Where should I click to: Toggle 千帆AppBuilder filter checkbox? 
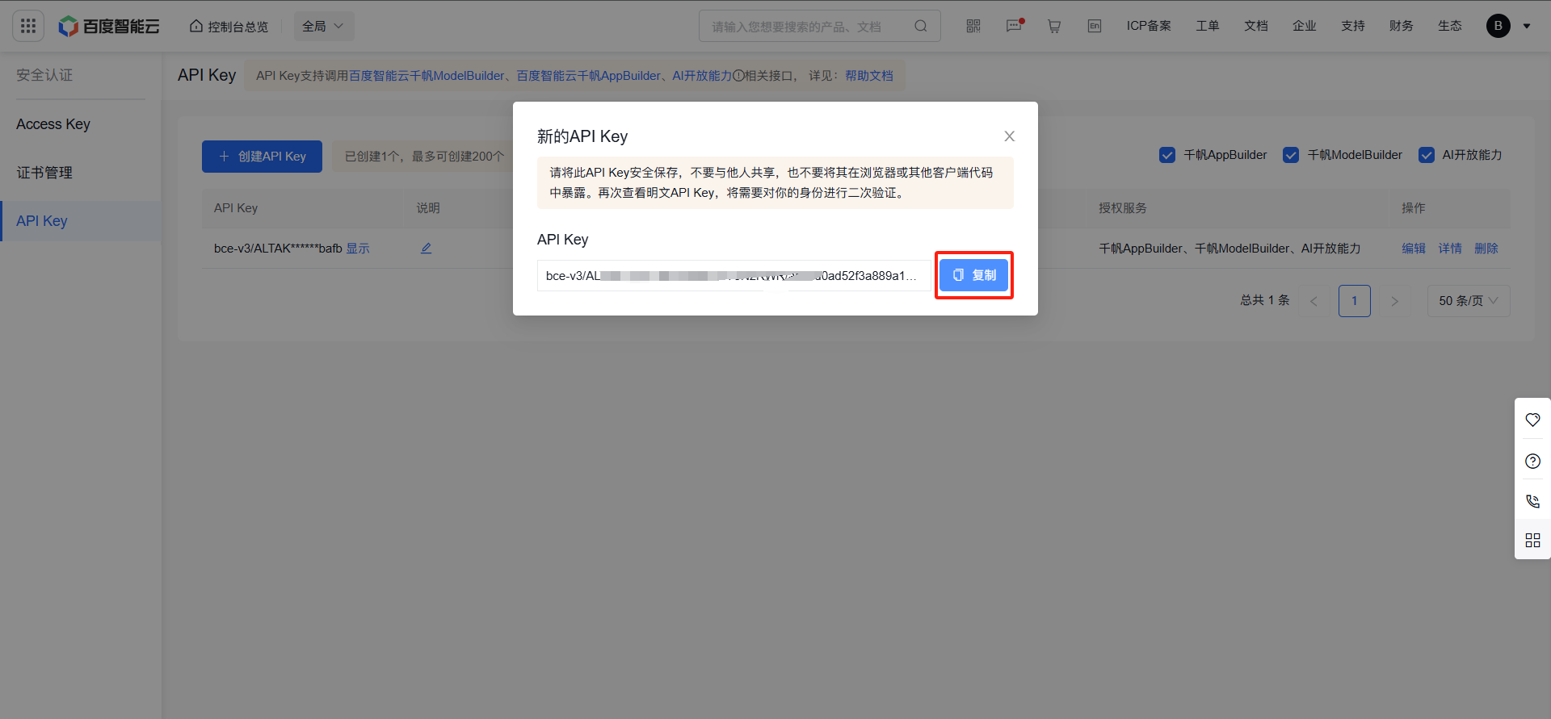[x=1167, y=155]
